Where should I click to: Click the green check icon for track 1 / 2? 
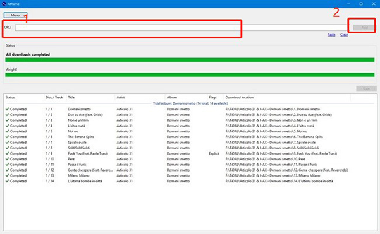7,115
